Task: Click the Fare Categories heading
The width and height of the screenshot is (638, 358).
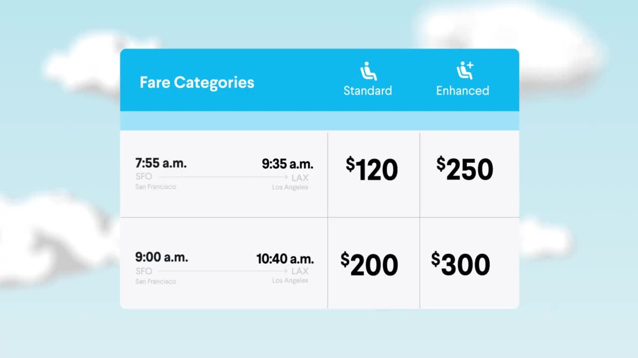Action: coord(197,82)
